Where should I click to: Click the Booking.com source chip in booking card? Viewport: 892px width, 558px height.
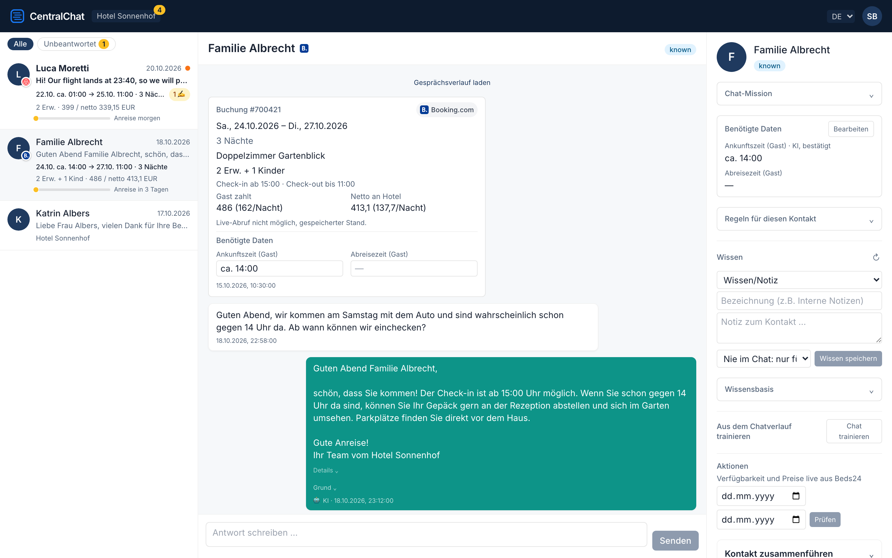[447, 110]
